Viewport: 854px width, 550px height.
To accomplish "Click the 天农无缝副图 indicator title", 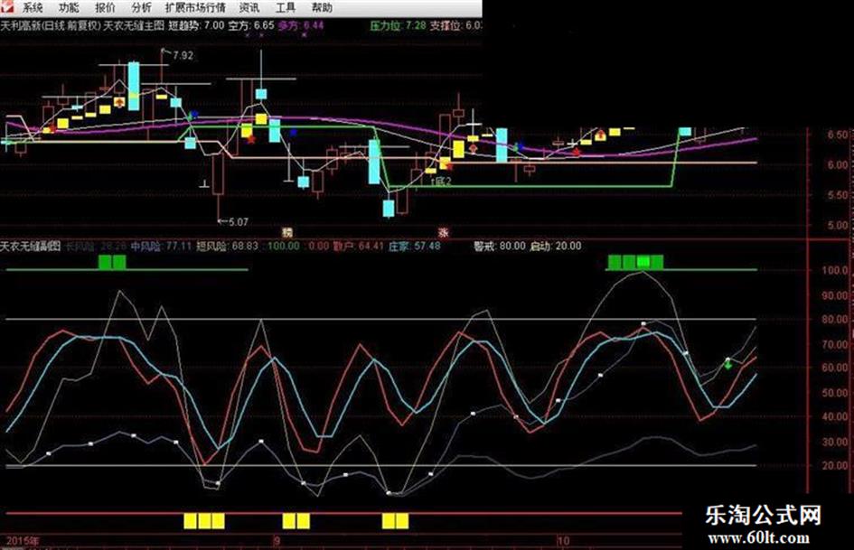I will [x=31, y=247].
